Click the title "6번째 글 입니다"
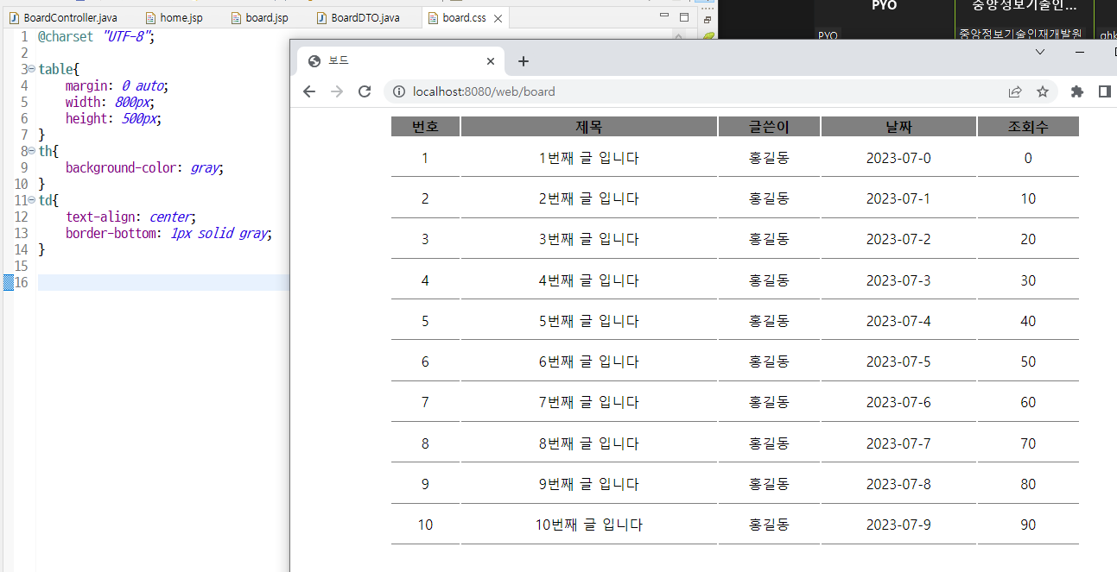This screenshot has width=1117, height=572. [589, 361]
